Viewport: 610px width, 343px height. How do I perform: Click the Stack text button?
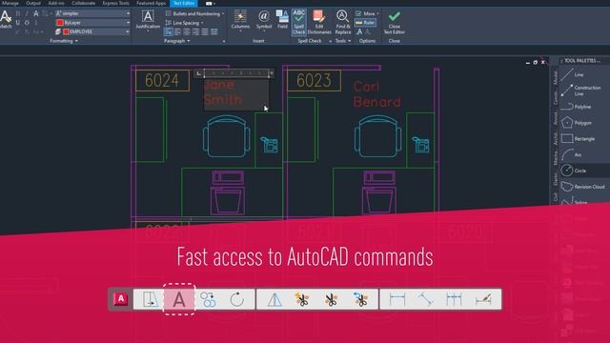pos(35,23)
